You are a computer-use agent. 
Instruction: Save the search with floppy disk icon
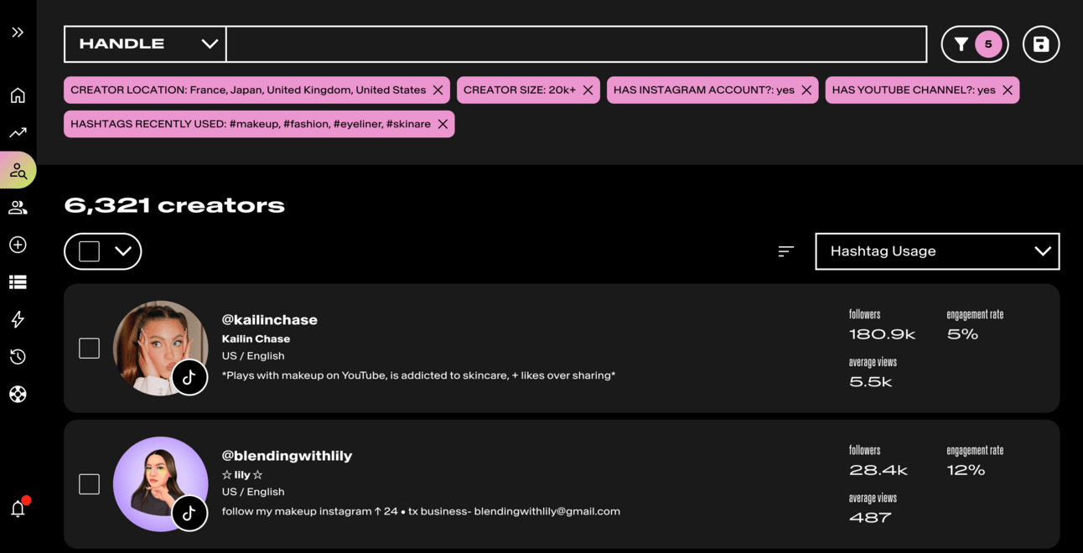pos(1041,44)
